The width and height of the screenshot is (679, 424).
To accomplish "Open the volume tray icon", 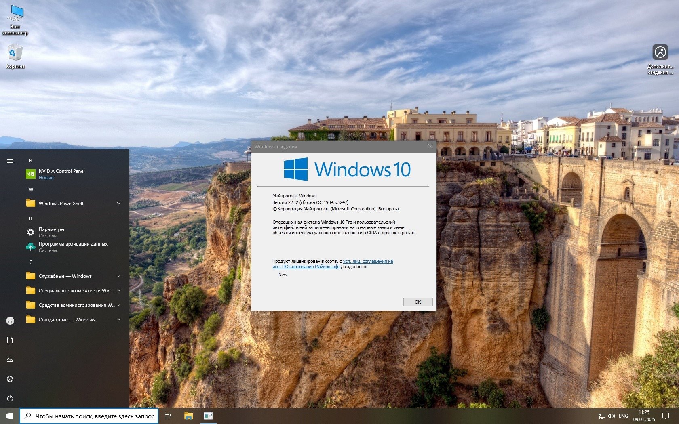I will tap(611, 416).
